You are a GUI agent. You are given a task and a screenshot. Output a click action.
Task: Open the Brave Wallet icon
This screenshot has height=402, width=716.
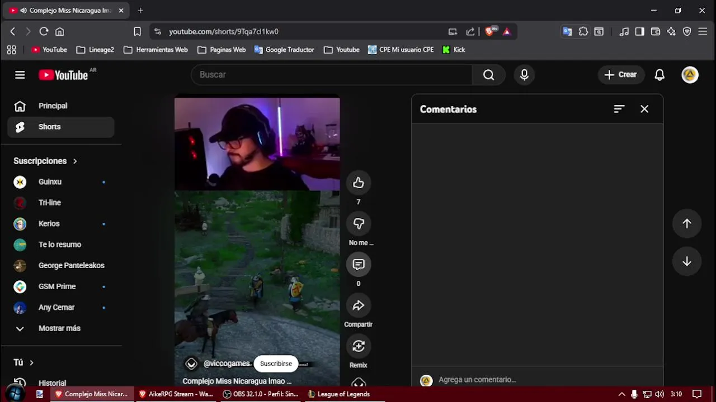click(656, 32)
